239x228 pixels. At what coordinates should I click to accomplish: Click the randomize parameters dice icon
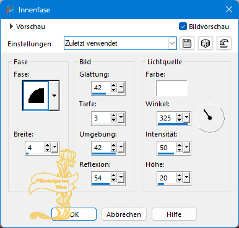point(206,43)
